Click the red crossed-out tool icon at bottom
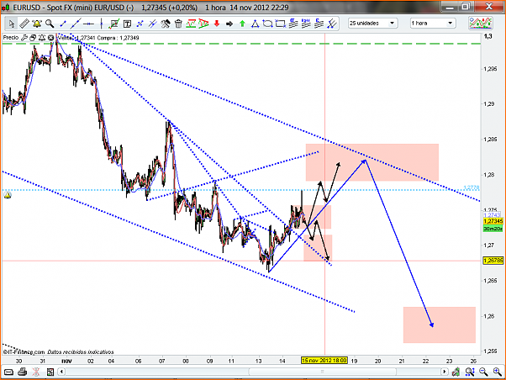506x380 pixels. pos(36,372)
